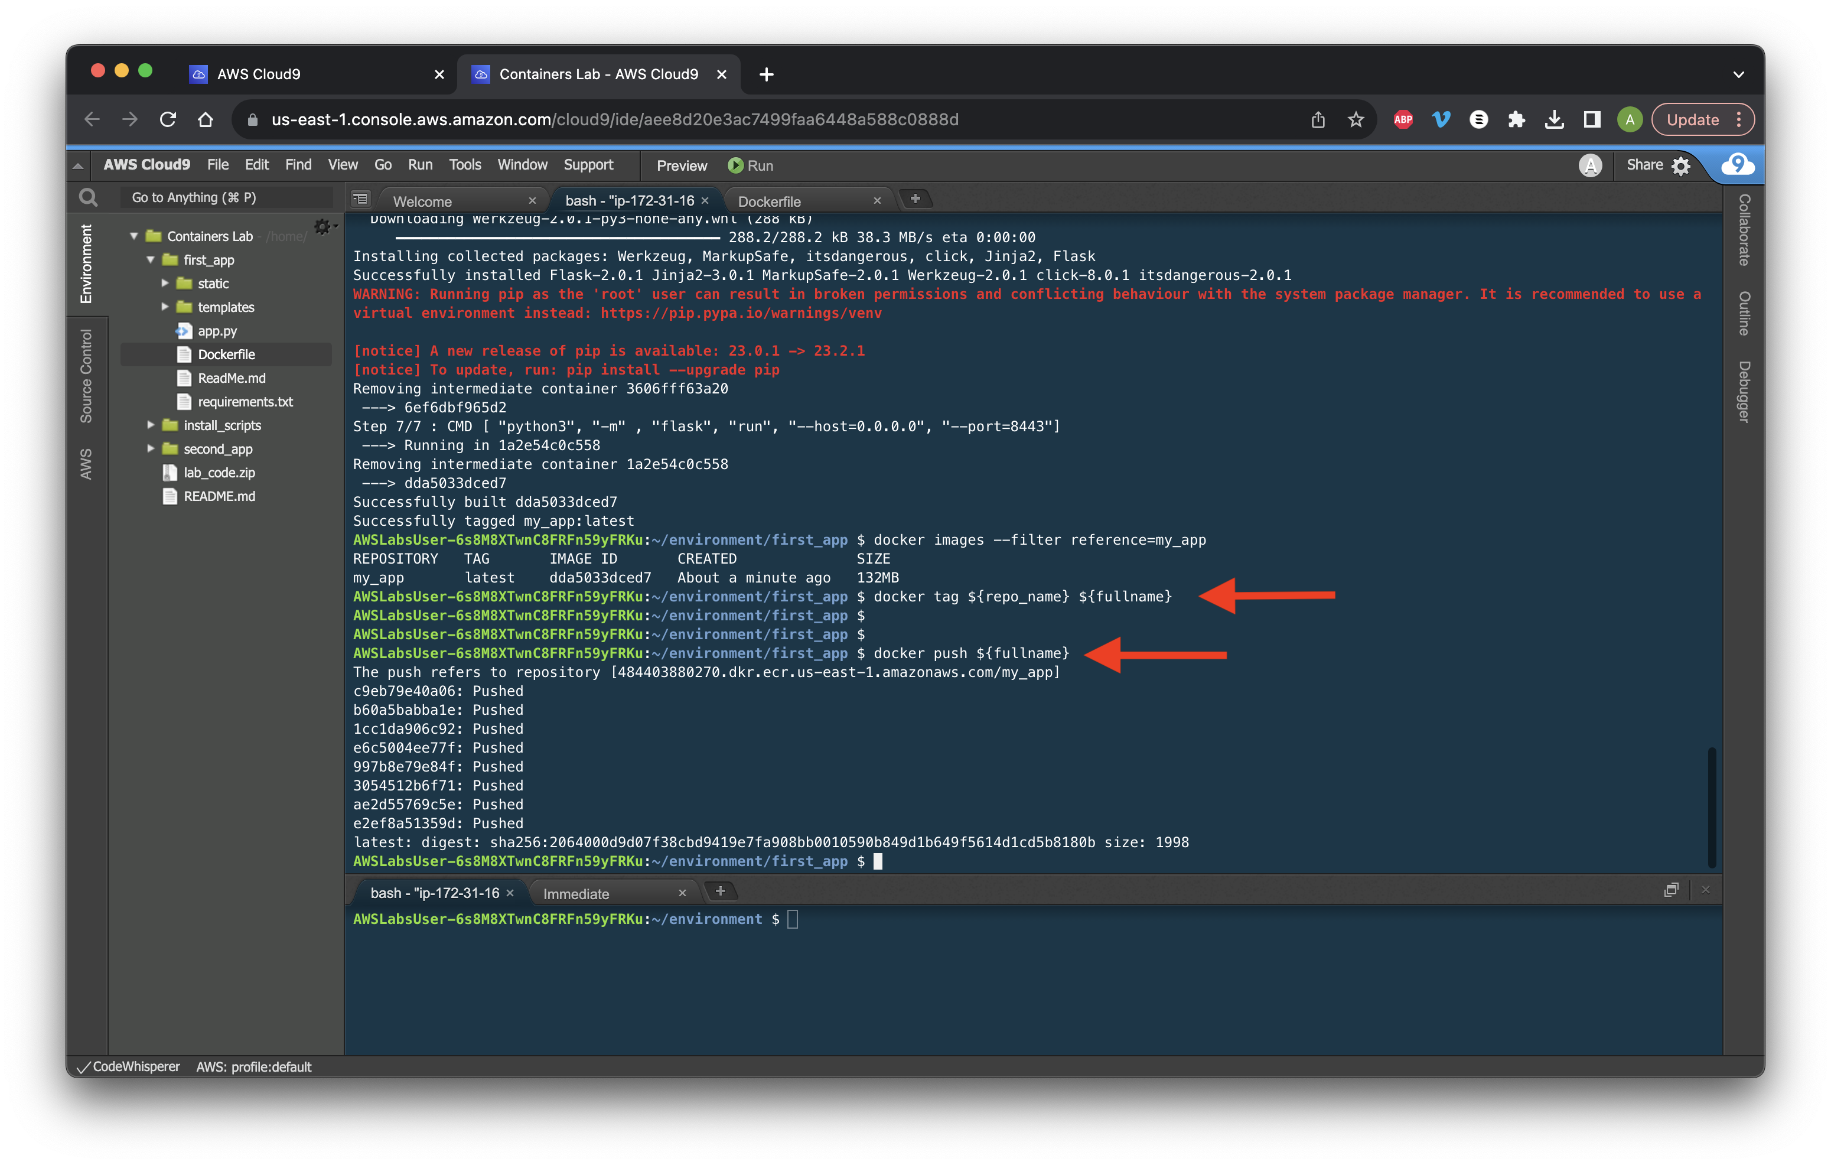
Task: Open the Window menu
Action: pyautogui.click(x=522, y=164)
